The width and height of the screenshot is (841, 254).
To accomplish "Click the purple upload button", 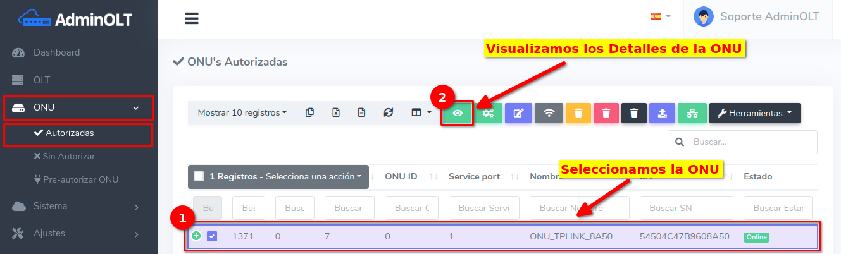I will (x=662, y=113).
